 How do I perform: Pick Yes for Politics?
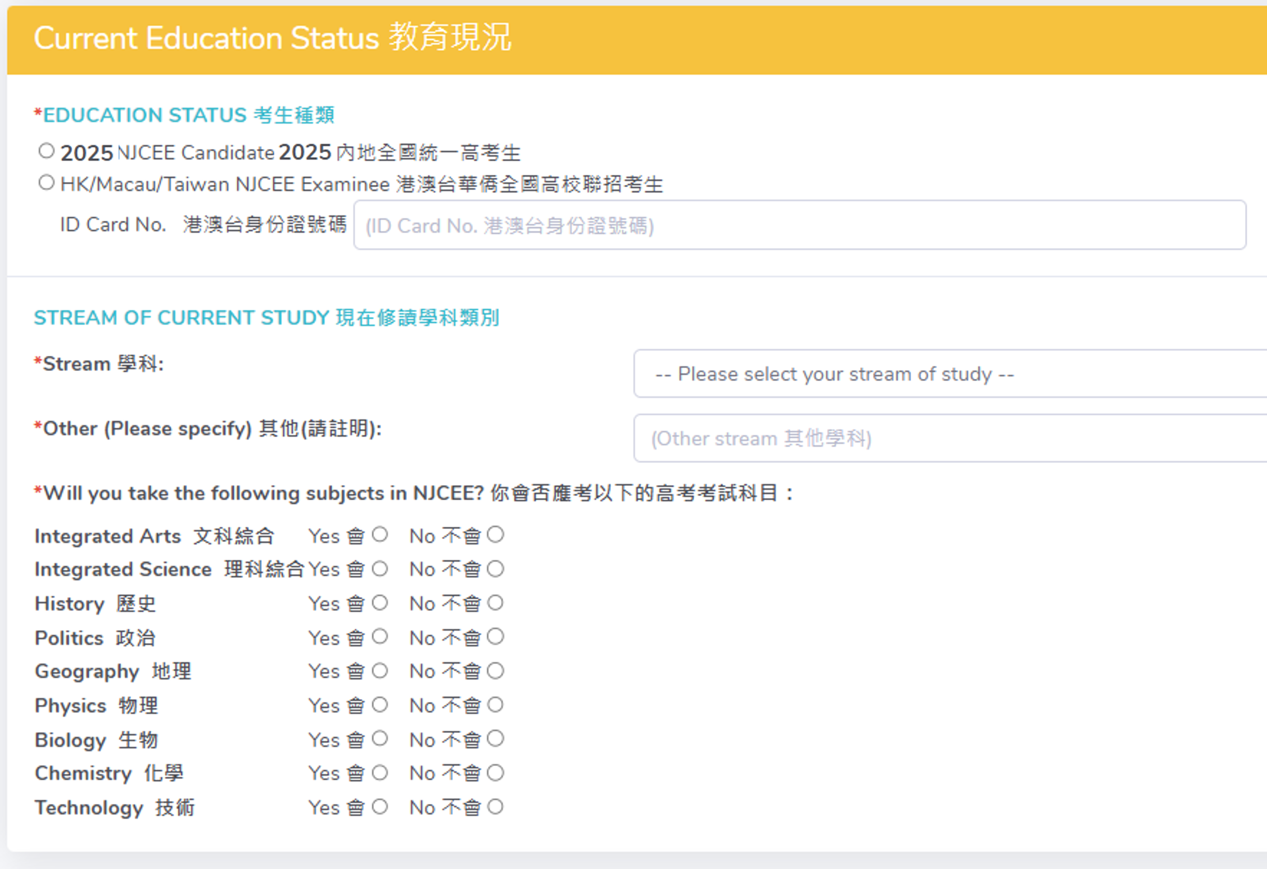[x=380, y=636]
